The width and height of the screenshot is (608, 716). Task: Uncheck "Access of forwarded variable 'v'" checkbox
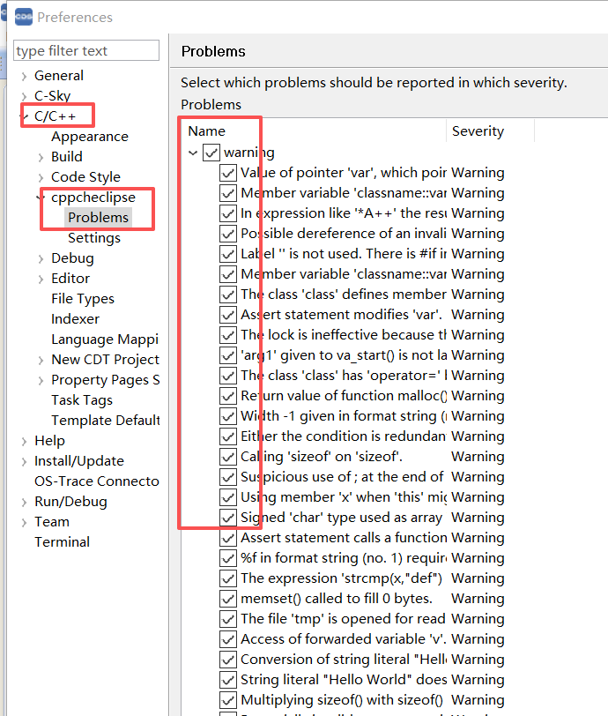(227, 639)
